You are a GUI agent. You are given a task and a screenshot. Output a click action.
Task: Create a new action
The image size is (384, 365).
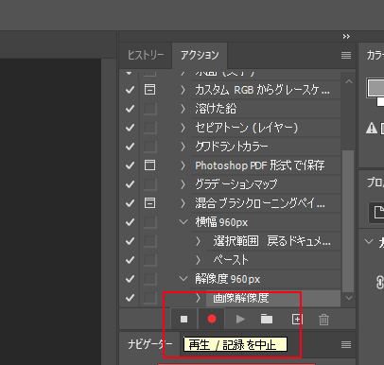[297, 320]
